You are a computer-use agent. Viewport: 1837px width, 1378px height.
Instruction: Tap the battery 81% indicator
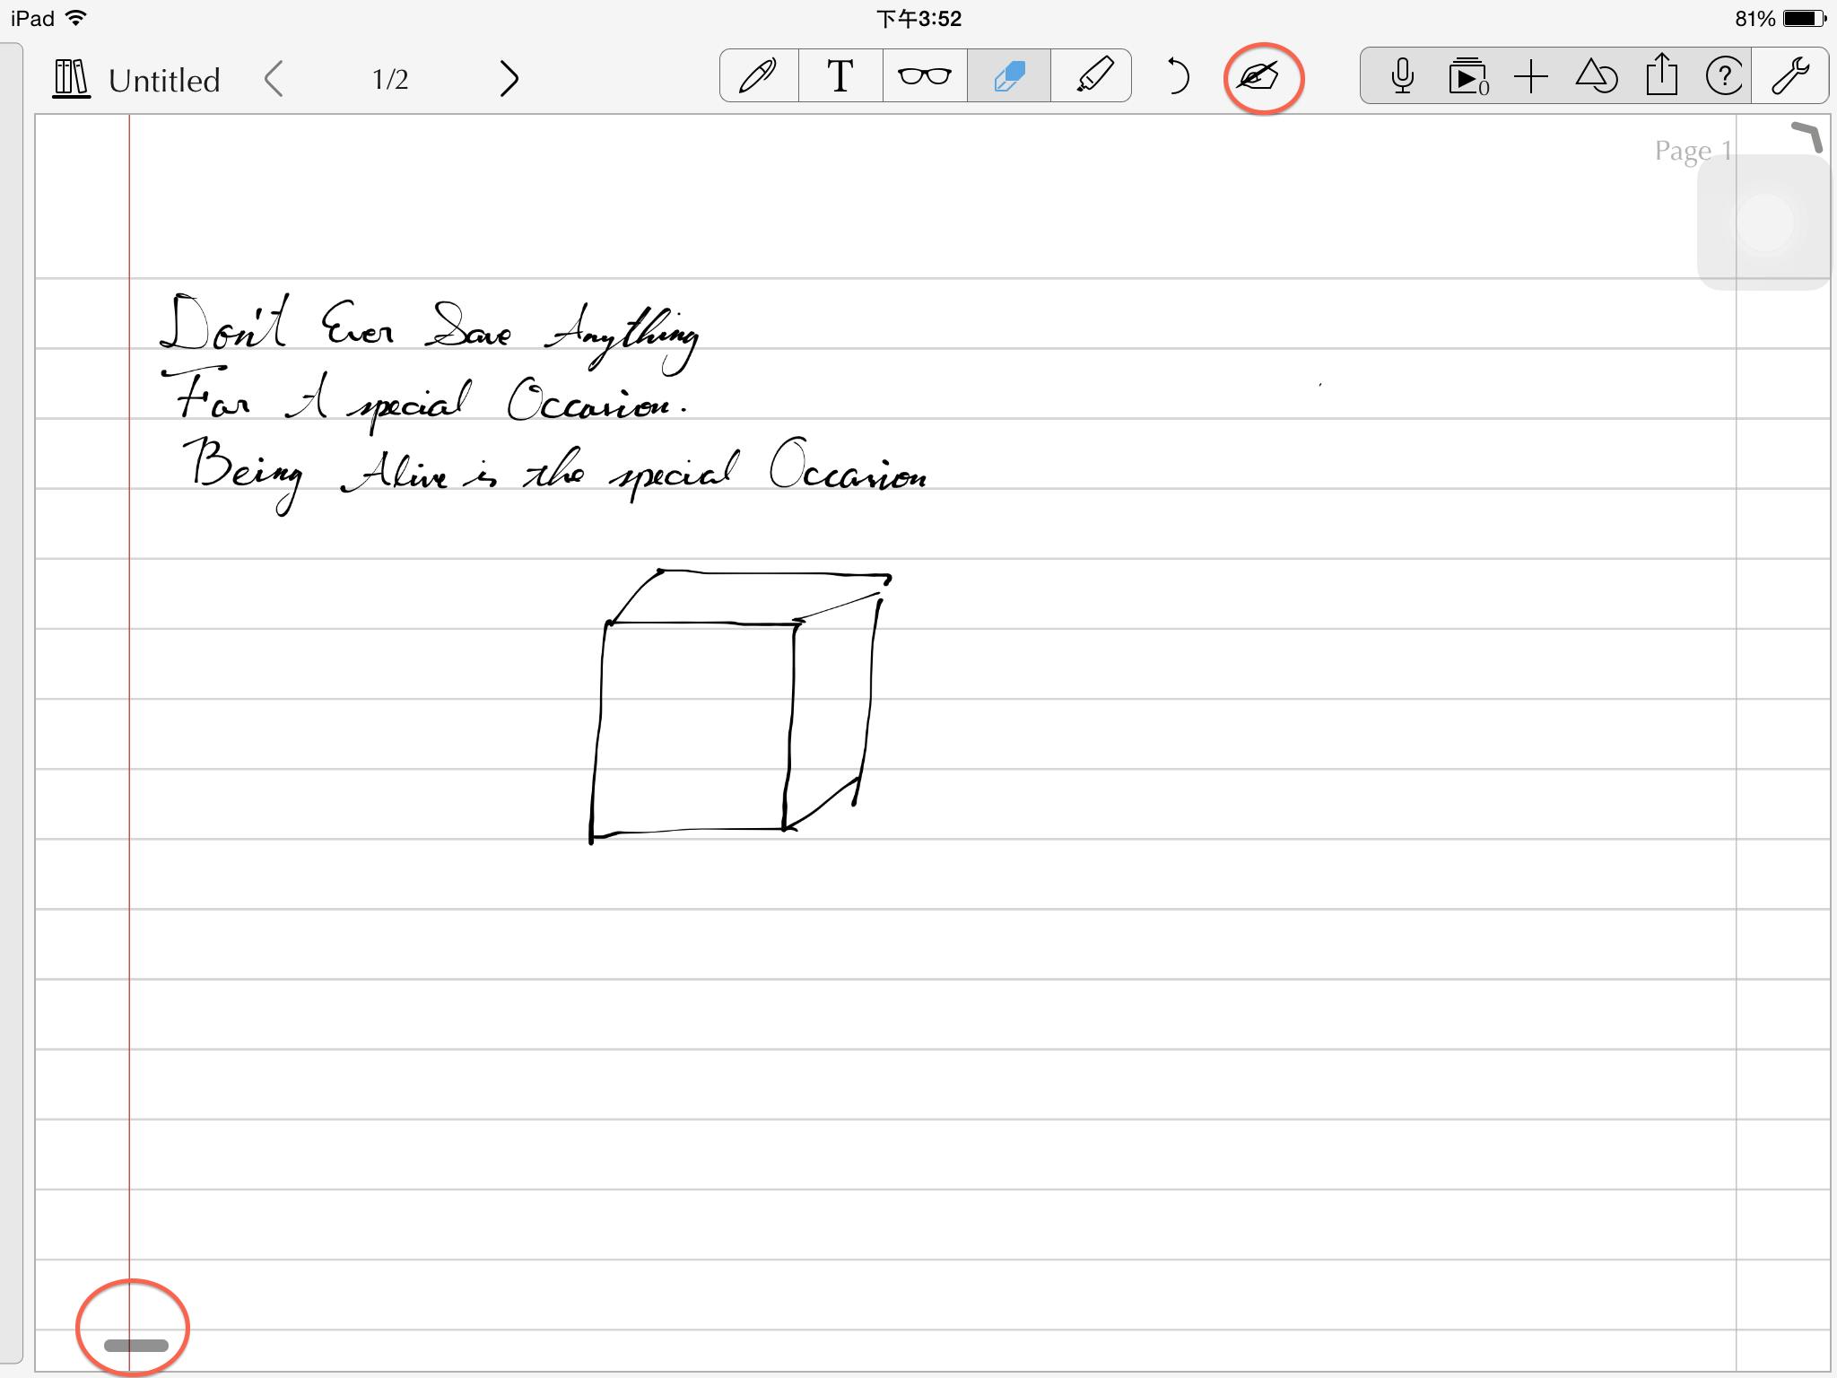click(1780, 18)
